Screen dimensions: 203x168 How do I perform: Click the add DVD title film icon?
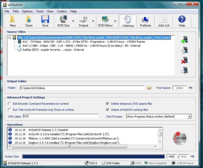click(185, 50)
